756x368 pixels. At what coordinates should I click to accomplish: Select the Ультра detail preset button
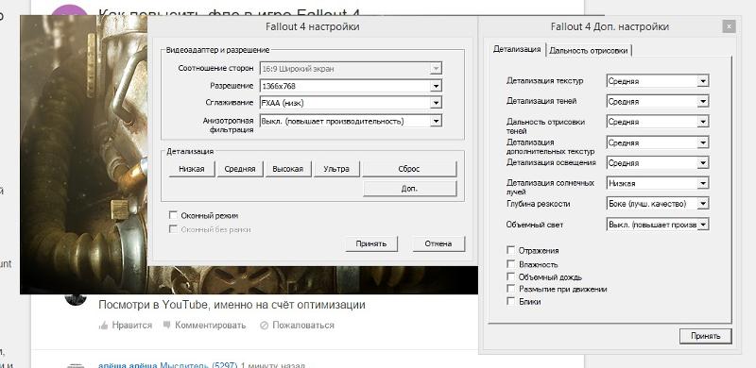pos(336,169)
